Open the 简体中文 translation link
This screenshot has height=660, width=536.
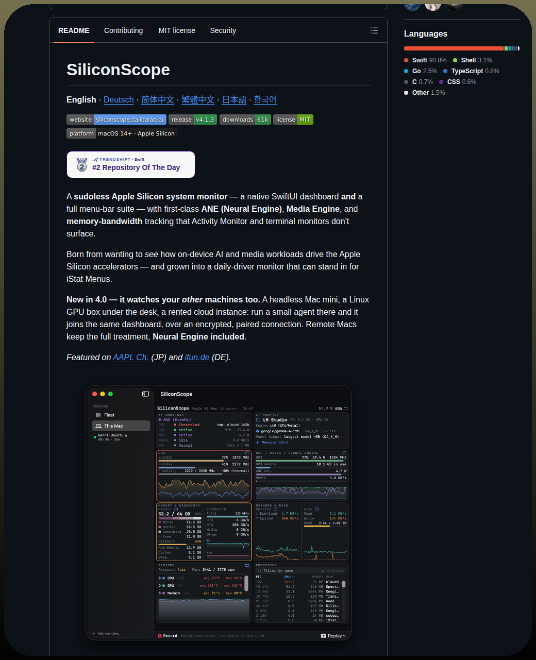point(158,100)
